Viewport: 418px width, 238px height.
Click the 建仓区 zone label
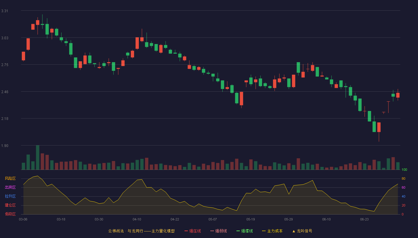10,205
